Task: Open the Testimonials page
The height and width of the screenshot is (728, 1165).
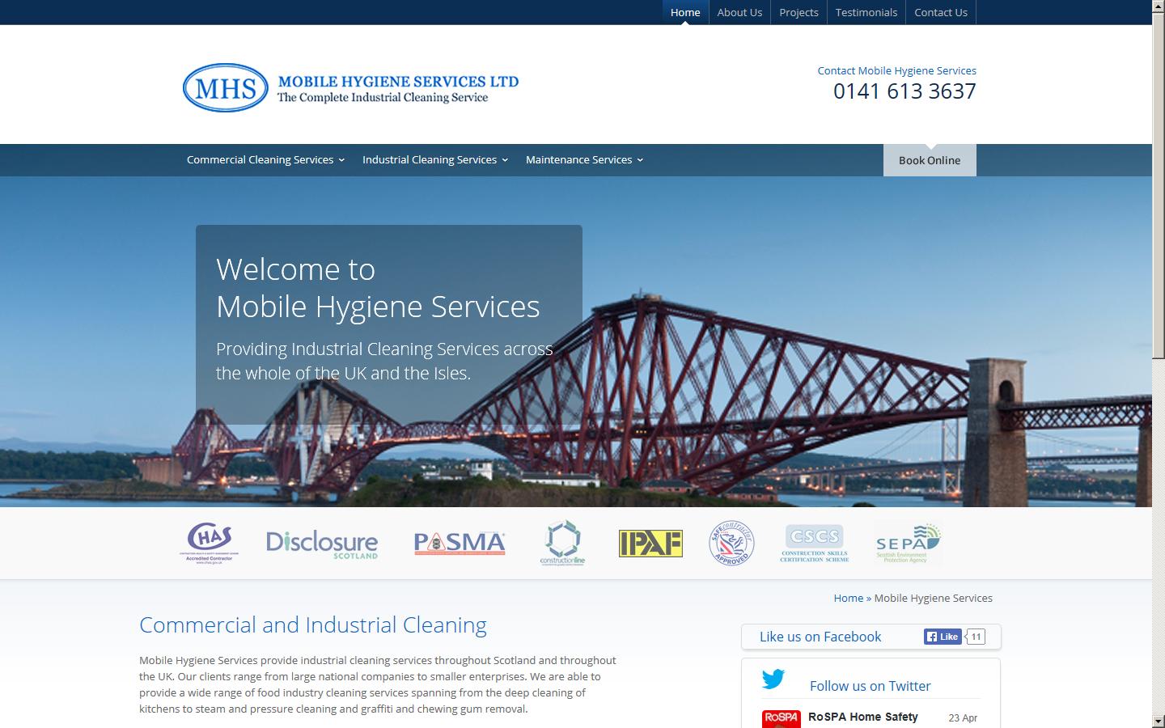Action: click(x=866, y=12)
